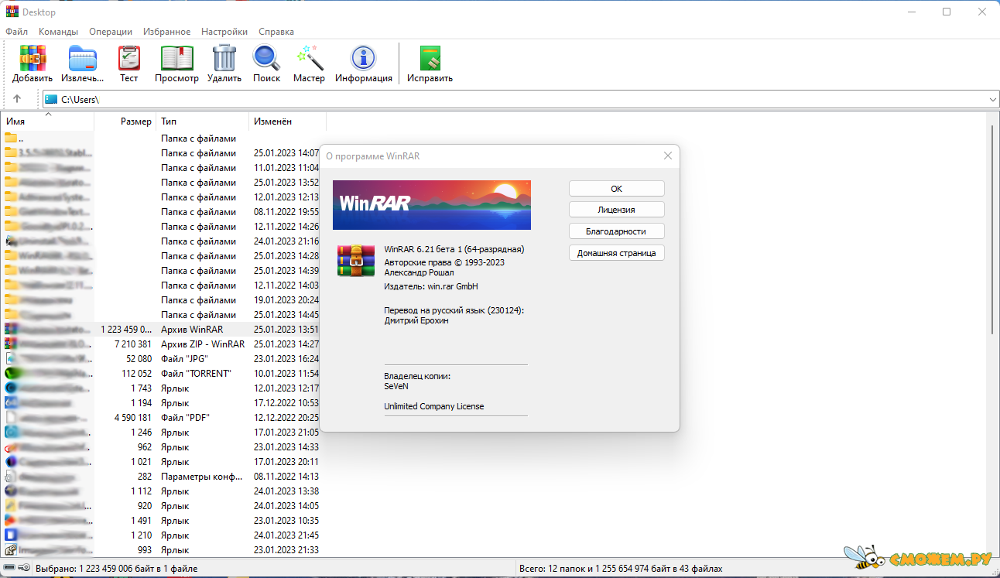Click the folder dated 25.01.2023 14:07
The height and width of the screenshot is (578, 1000).
click(x=163, y=153)
